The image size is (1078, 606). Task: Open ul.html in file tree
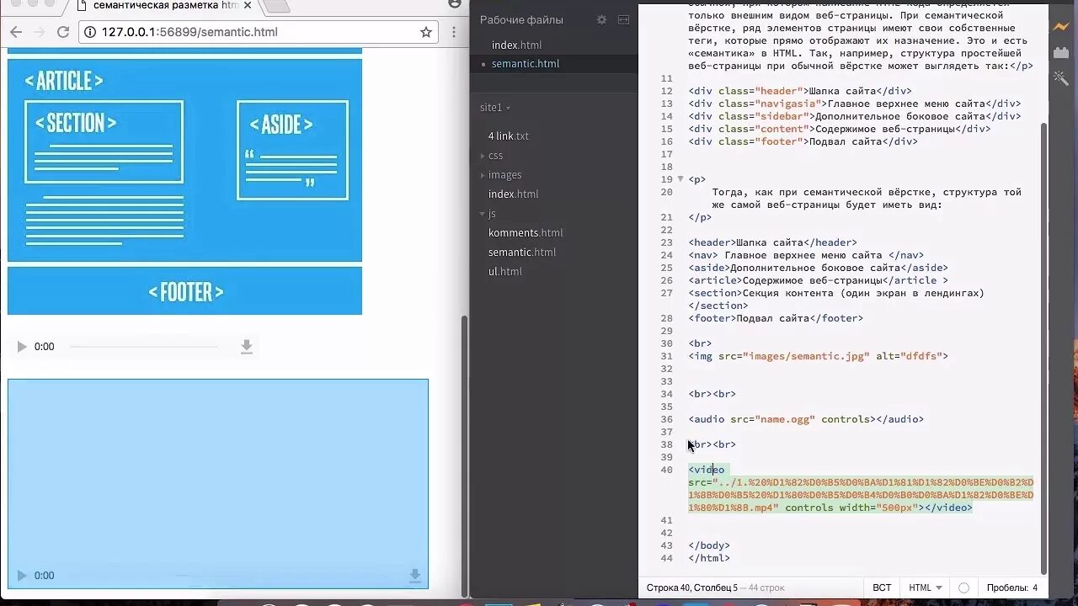[505, 272]
